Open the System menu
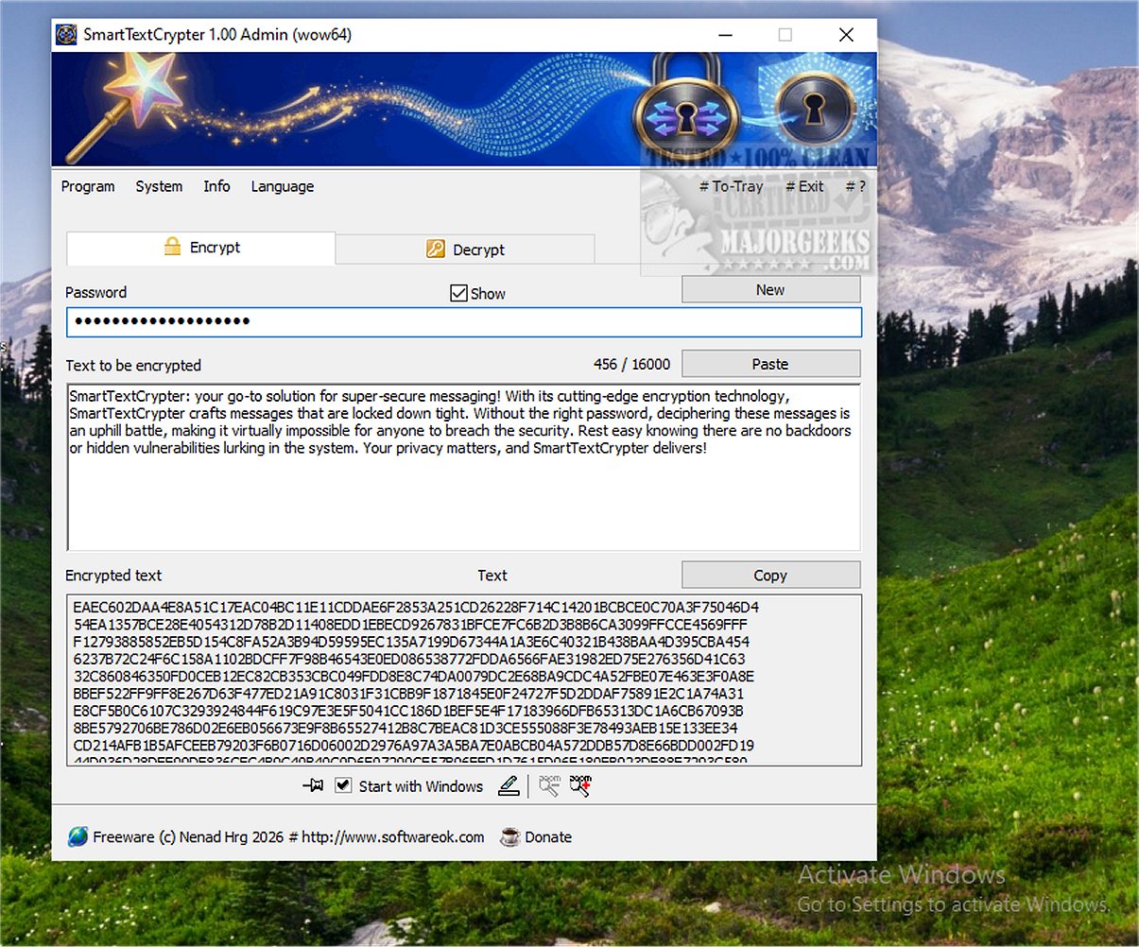Screen dimensions: 1139x947 click(159, 186)
